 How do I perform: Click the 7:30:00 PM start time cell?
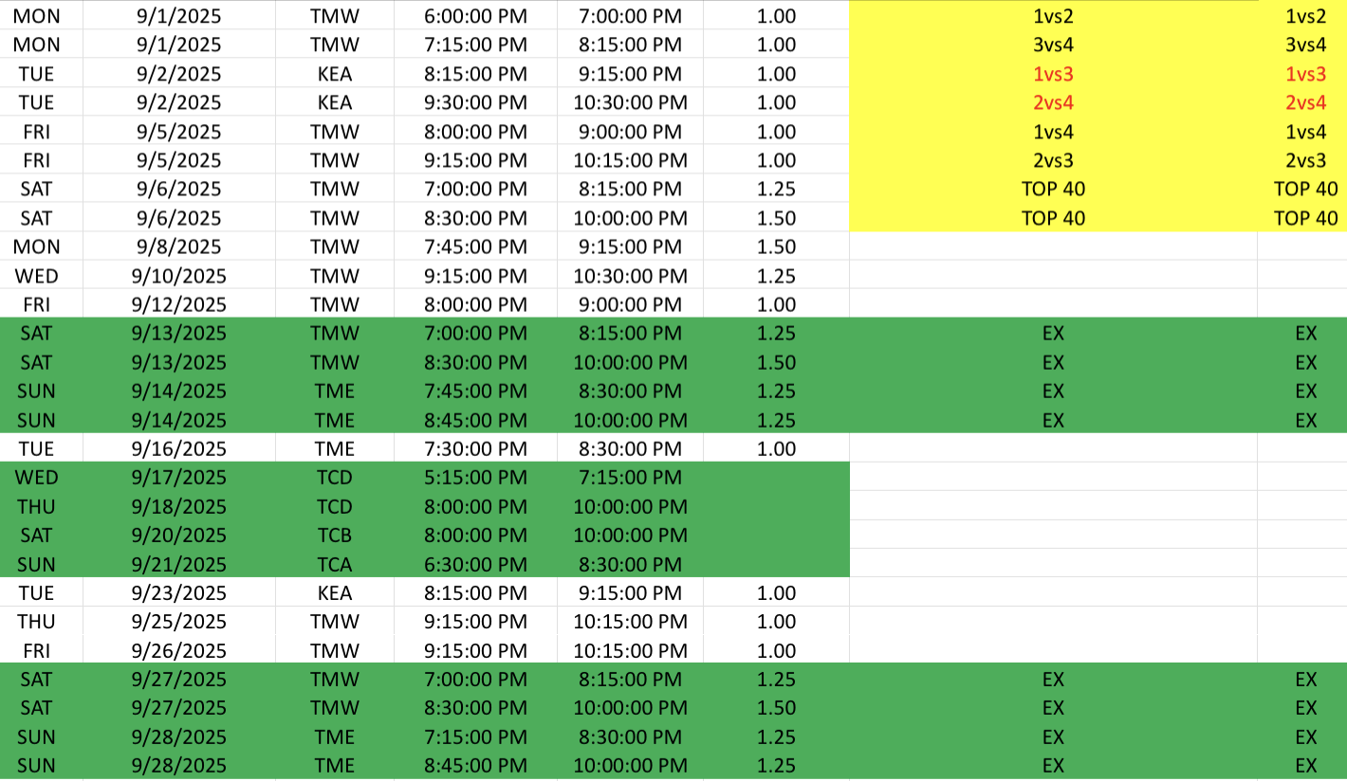[x=474, y=448]
